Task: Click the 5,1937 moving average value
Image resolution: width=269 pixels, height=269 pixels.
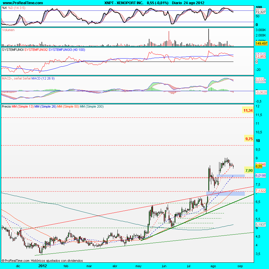Action: click(x=261, y=224)
